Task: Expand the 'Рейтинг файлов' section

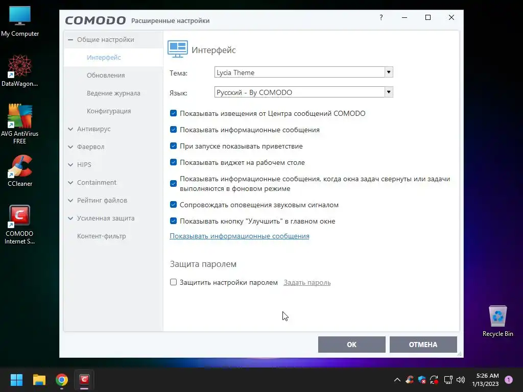Action: pos(70,200)
